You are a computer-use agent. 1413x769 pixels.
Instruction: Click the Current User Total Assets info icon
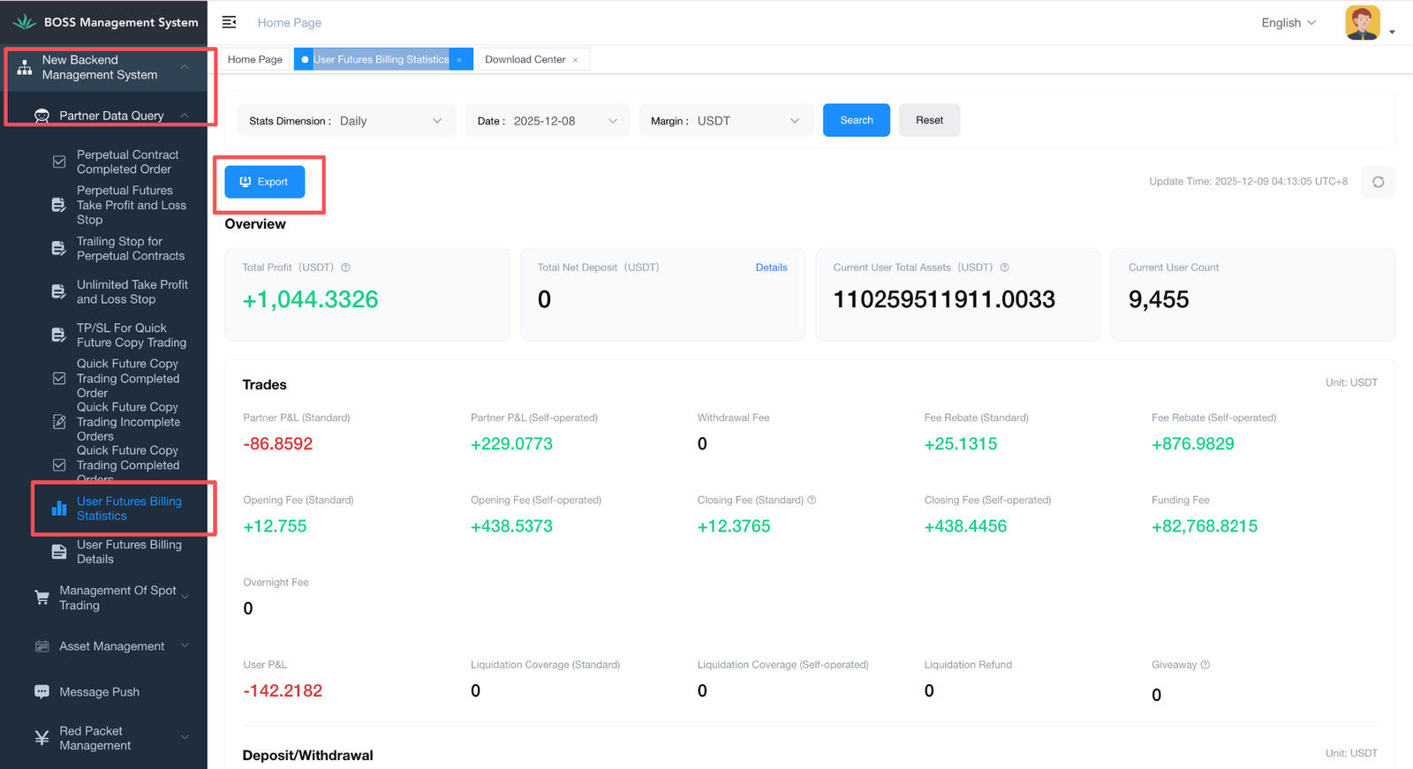(1004, 268)
